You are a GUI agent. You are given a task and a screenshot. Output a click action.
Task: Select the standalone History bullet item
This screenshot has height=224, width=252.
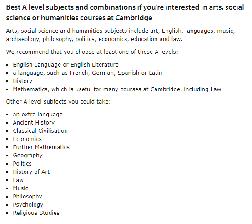[x=23, y=81]
